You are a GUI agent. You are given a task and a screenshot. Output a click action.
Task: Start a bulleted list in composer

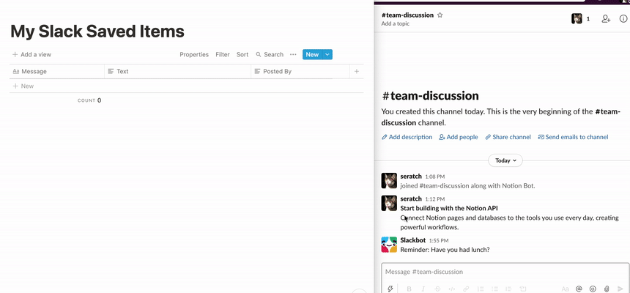[494, 289]
